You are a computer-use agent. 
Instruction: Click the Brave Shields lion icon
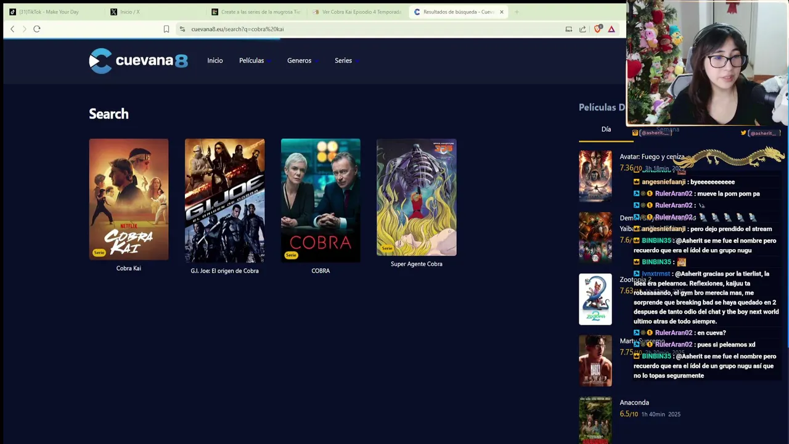pyautogui.click(x=597, y=29)
